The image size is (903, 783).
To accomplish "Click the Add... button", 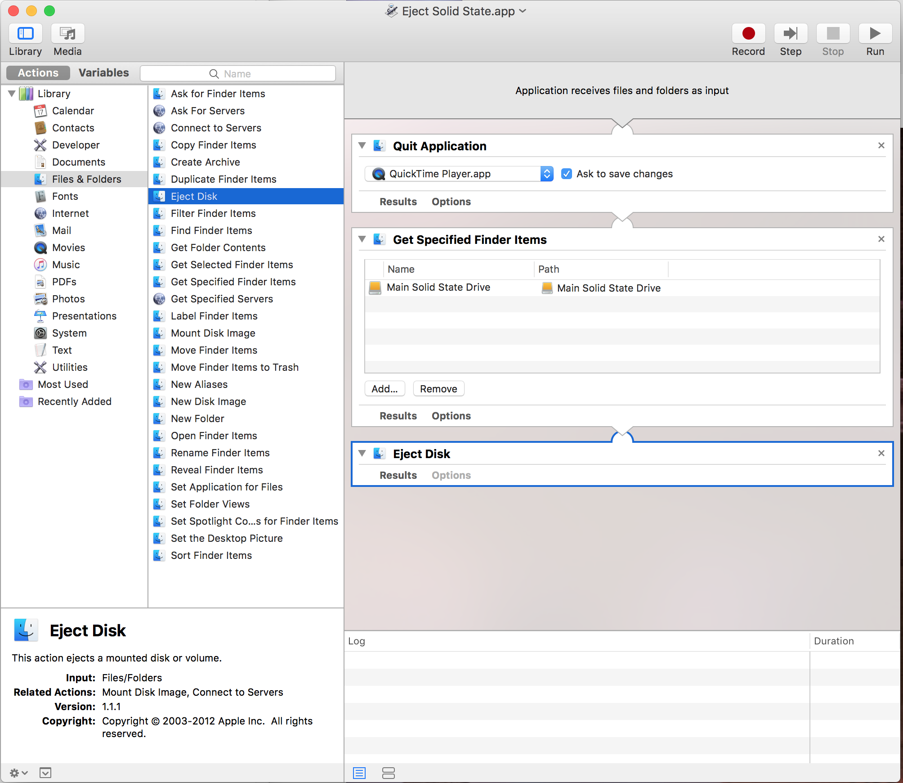I will 384,389.
